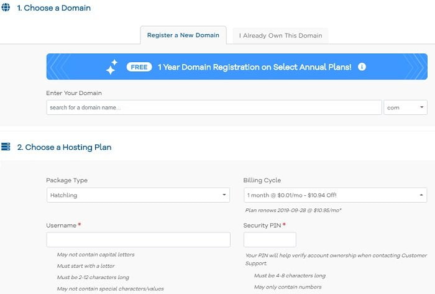Open the Package Type Hatchling dropdown
The width and height of the screenshot is (435, 294).
pos(138,195)
